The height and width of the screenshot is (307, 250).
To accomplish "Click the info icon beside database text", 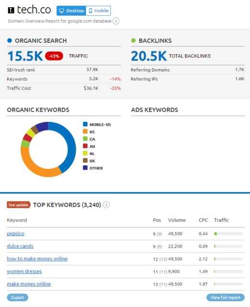I will pyautogui.click(x=116, y=21).
